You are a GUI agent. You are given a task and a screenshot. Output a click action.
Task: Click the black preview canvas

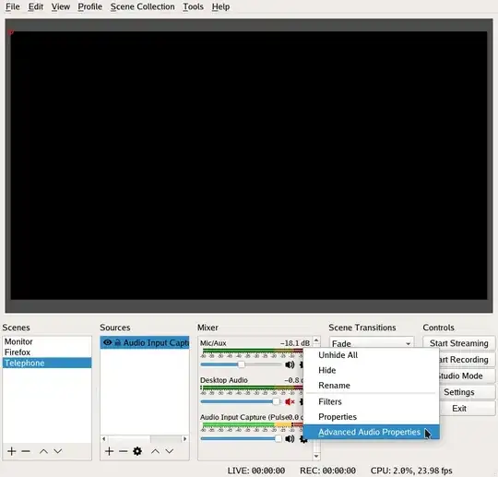click(249, 165)
